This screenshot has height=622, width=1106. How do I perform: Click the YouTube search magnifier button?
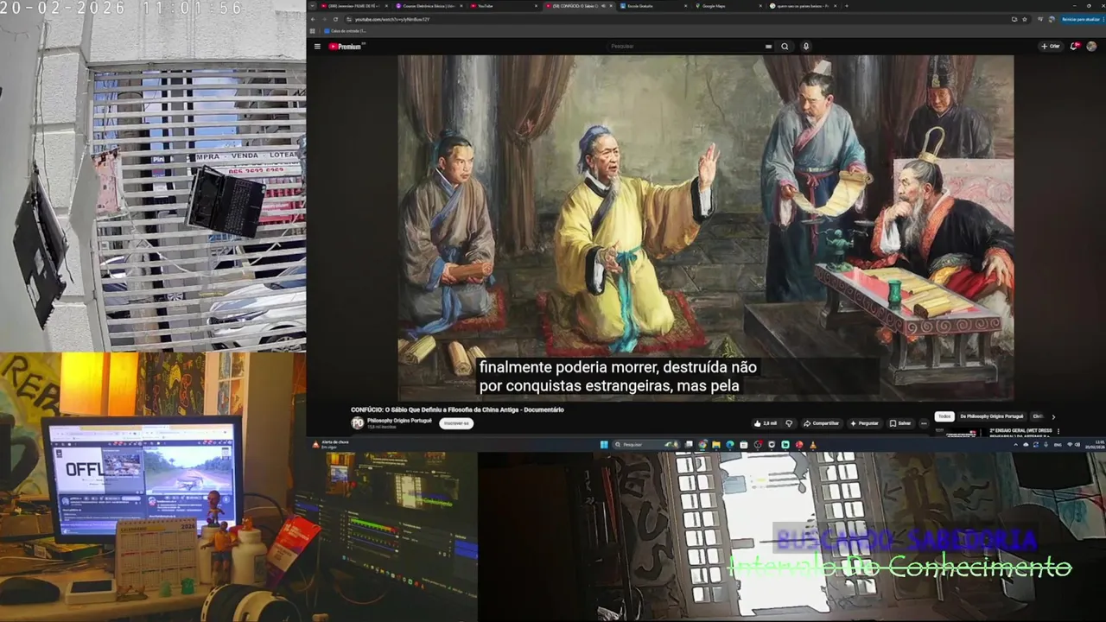click(785, 47)
